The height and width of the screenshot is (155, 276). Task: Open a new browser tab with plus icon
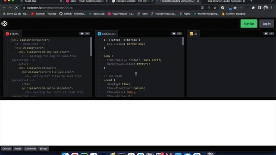coord(251,1)
